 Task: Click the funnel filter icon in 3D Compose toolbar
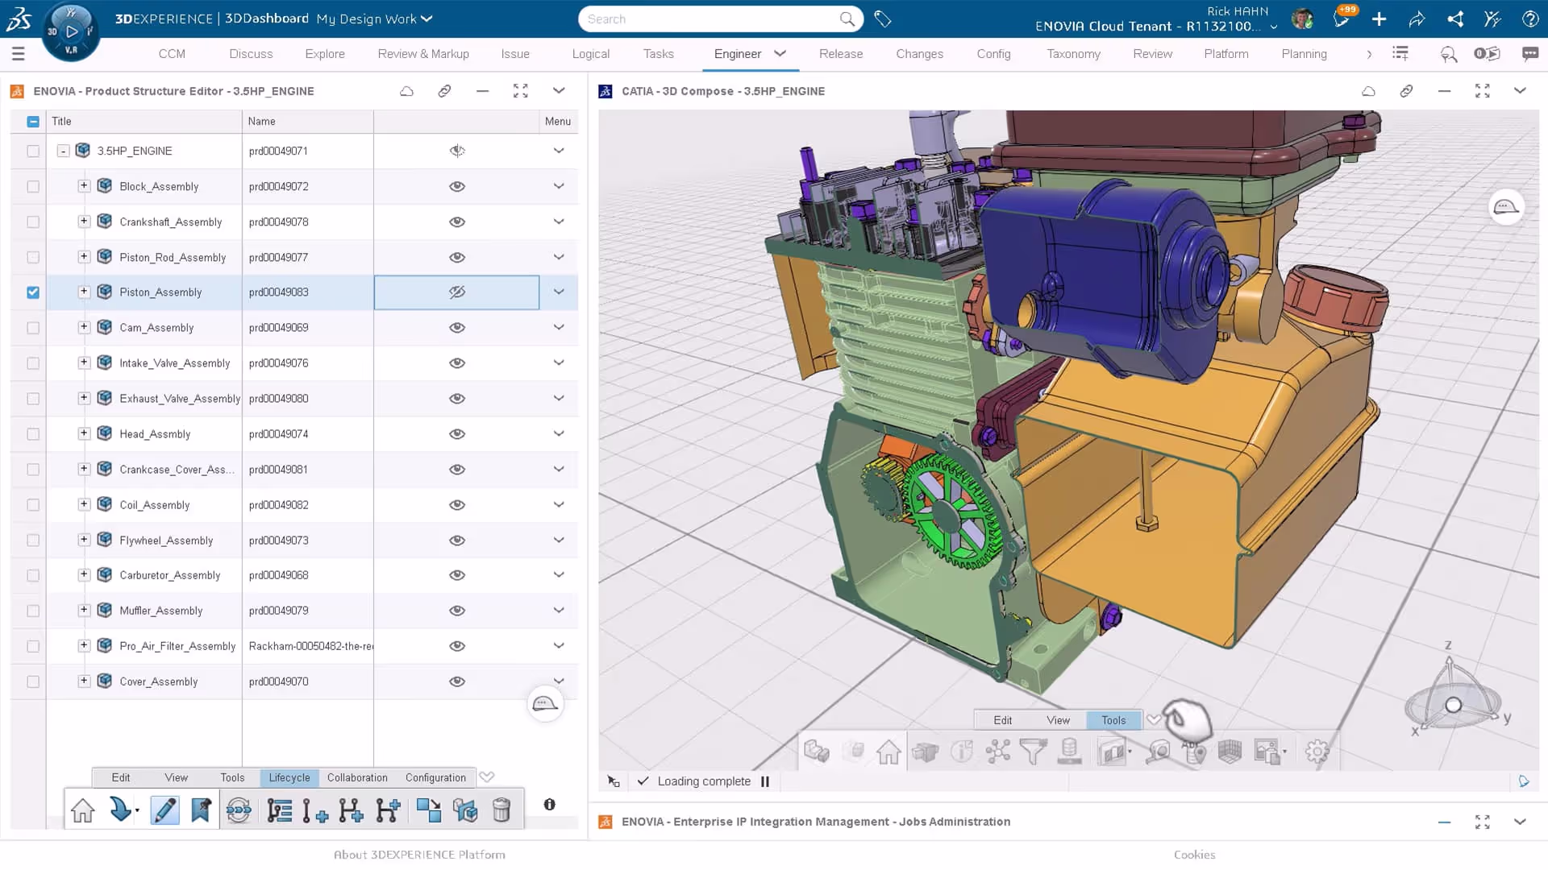(1033, 752)
